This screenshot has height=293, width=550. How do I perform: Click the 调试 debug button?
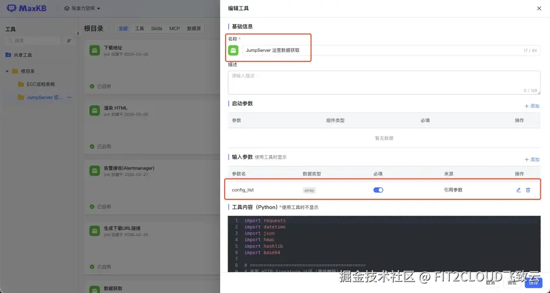pyautogui.click(x=512, y=282)
